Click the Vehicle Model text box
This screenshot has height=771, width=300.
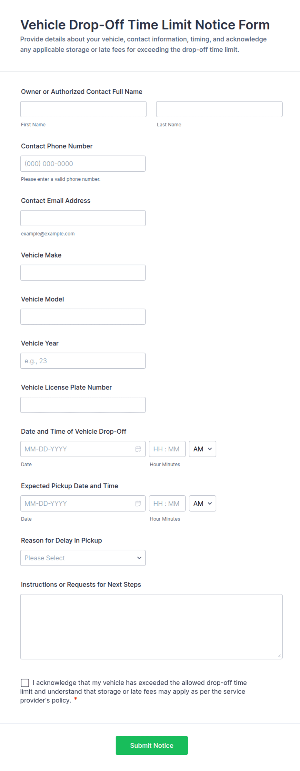tap(83, 317)
